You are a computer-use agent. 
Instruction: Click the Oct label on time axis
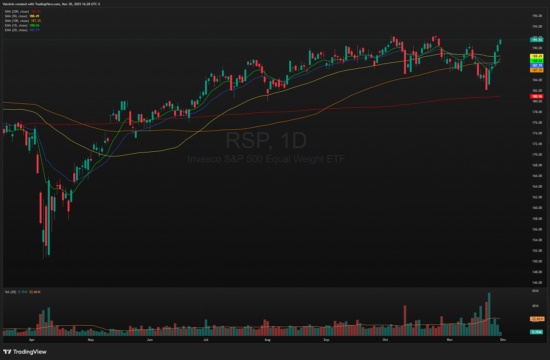pyautogui.click(x=385, y=340)
